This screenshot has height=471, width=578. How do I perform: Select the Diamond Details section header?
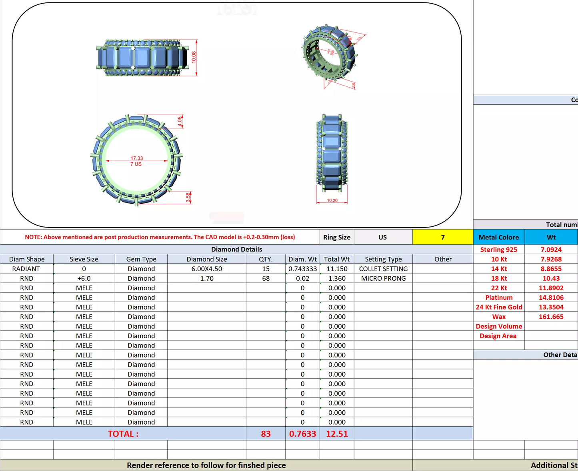coord(236,249)
